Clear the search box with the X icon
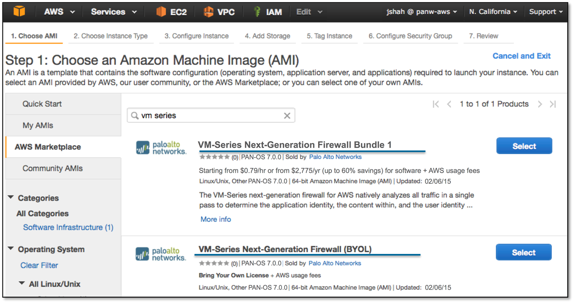574x303 pixels. coord(287,116)
